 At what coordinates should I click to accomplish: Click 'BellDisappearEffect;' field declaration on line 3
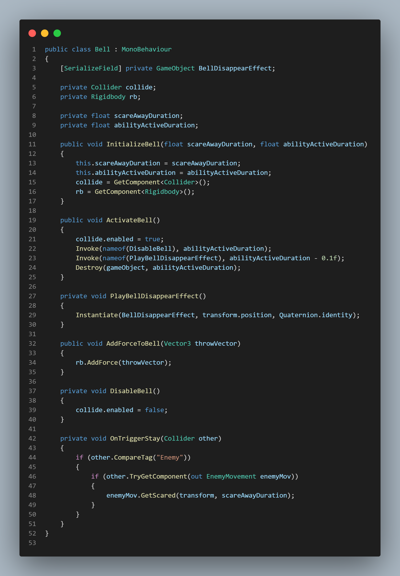tap(237, 68)
